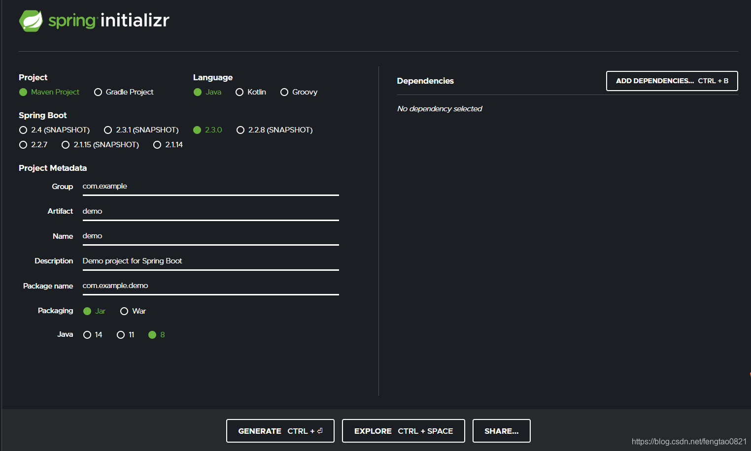The height and width of the screenshot is (451, 751).
Task: Click the Explore button
Action: click(x=404, y=431)
